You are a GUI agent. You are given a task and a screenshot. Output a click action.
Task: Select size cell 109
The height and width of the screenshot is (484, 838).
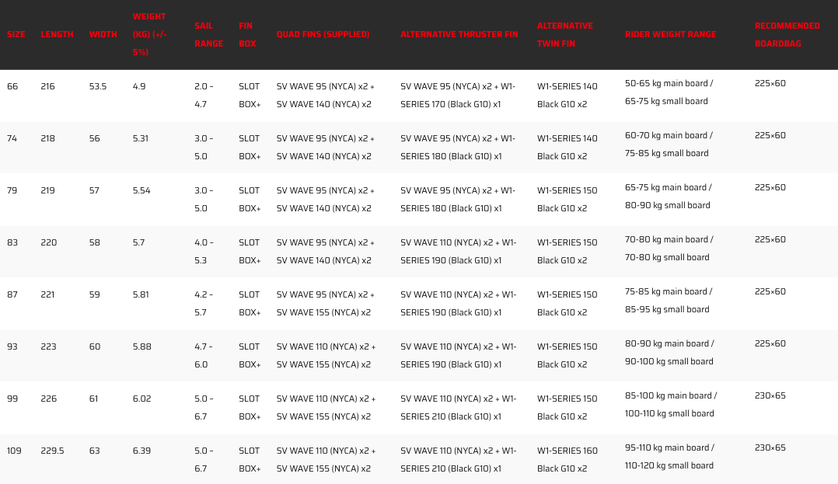[15, 451]
